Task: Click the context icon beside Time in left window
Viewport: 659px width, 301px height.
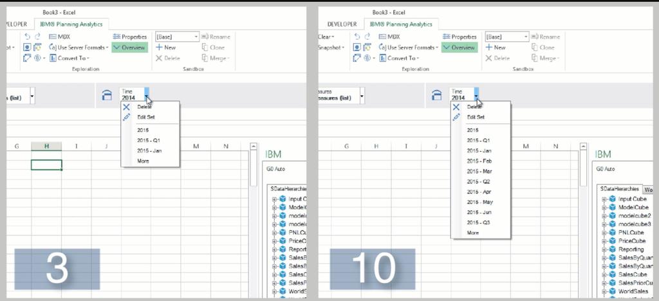Action: point(107,95)
